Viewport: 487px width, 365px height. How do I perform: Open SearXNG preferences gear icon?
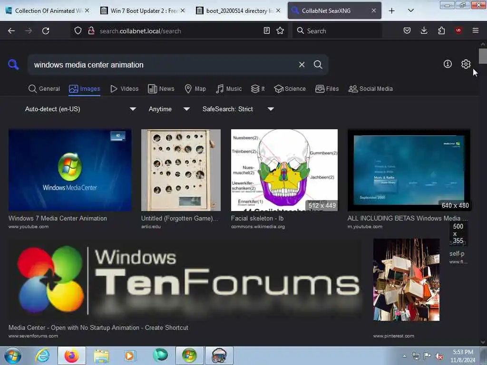[466, 64]
